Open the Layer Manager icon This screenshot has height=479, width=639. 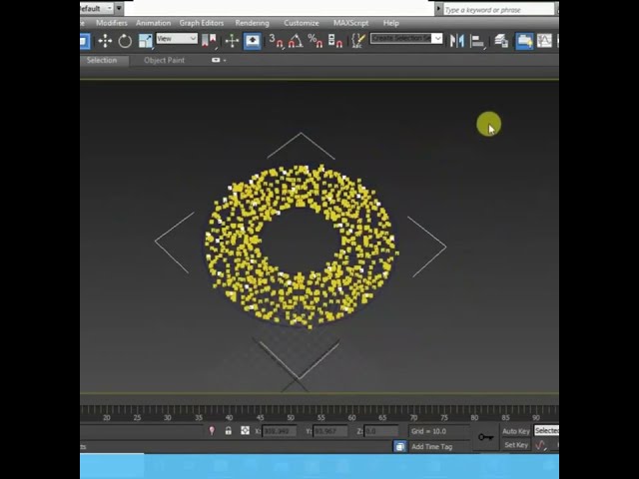point(501,41)
